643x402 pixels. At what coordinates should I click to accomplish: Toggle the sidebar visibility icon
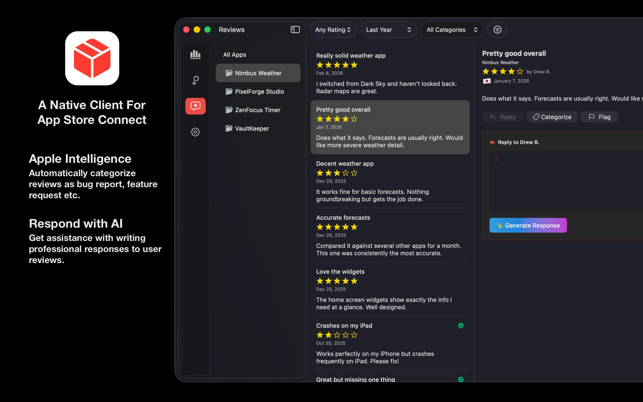pyautogui.click(x=295, y=29)
